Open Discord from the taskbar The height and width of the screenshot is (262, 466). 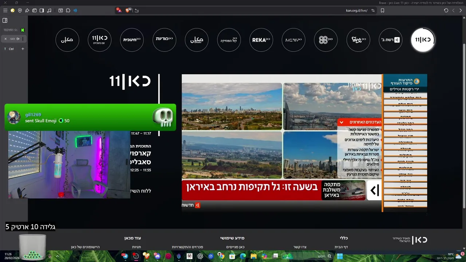pos(157,256)
